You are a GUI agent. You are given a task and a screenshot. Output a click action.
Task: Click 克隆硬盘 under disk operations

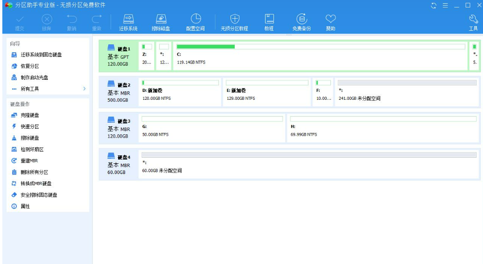click(x=29, y=115)
